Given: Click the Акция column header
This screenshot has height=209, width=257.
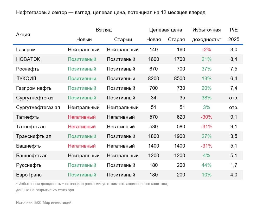Looking at the screenshot, I should tap(23, 35).
